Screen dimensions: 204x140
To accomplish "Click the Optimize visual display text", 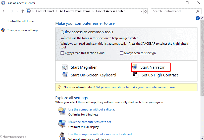I will coord(83,127).
